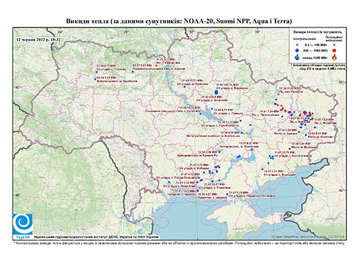Click the large blue 340 MW heat marker
Image resolution: width=358 pixels, height=253 pixels.
(x=216, y=92)
